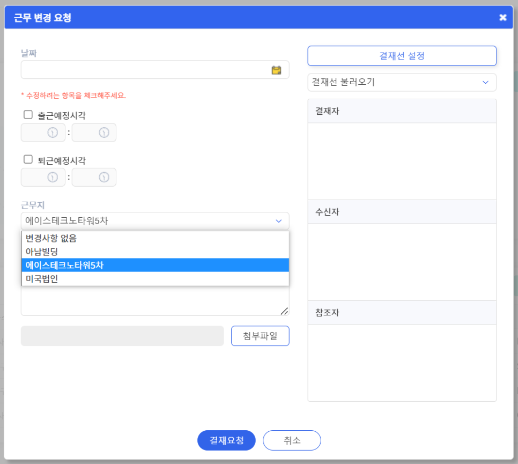The image size is (518, 464).
Task: Click the clock icon in 출근예정시각 minute box
Action: [103, 132]
